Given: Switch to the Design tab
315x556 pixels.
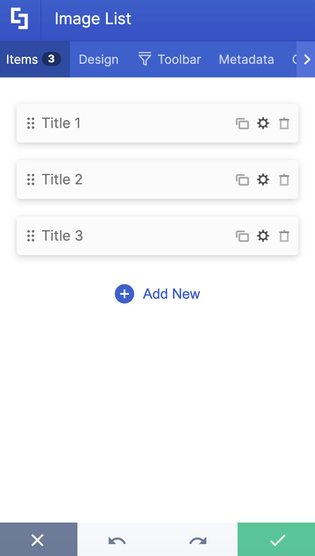Looking at the screenshot, I should click(x=98, y=59).
